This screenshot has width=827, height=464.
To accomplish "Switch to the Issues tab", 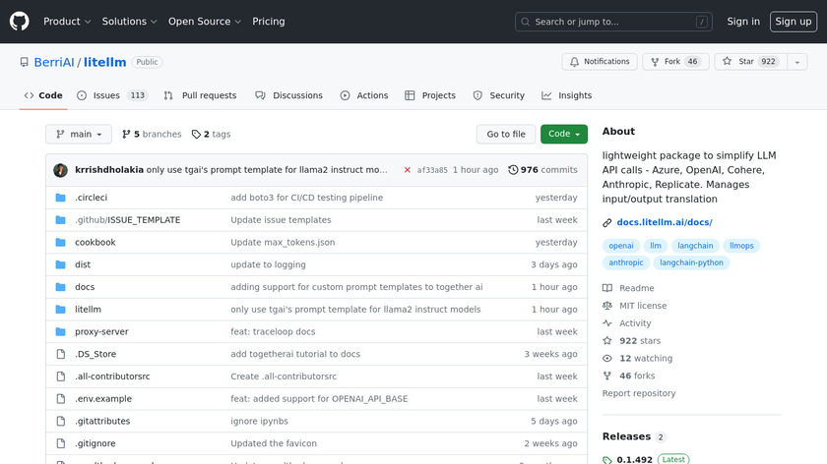I will click(x=112, y=95).
